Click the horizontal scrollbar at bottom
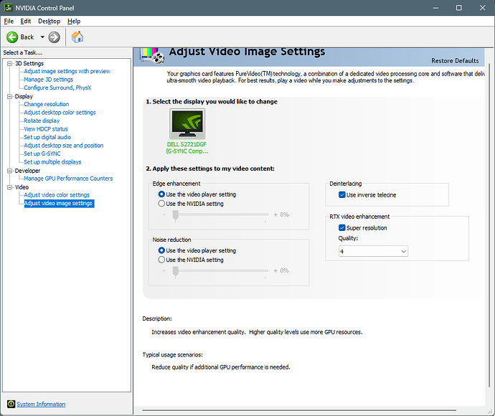 [299, 410]
